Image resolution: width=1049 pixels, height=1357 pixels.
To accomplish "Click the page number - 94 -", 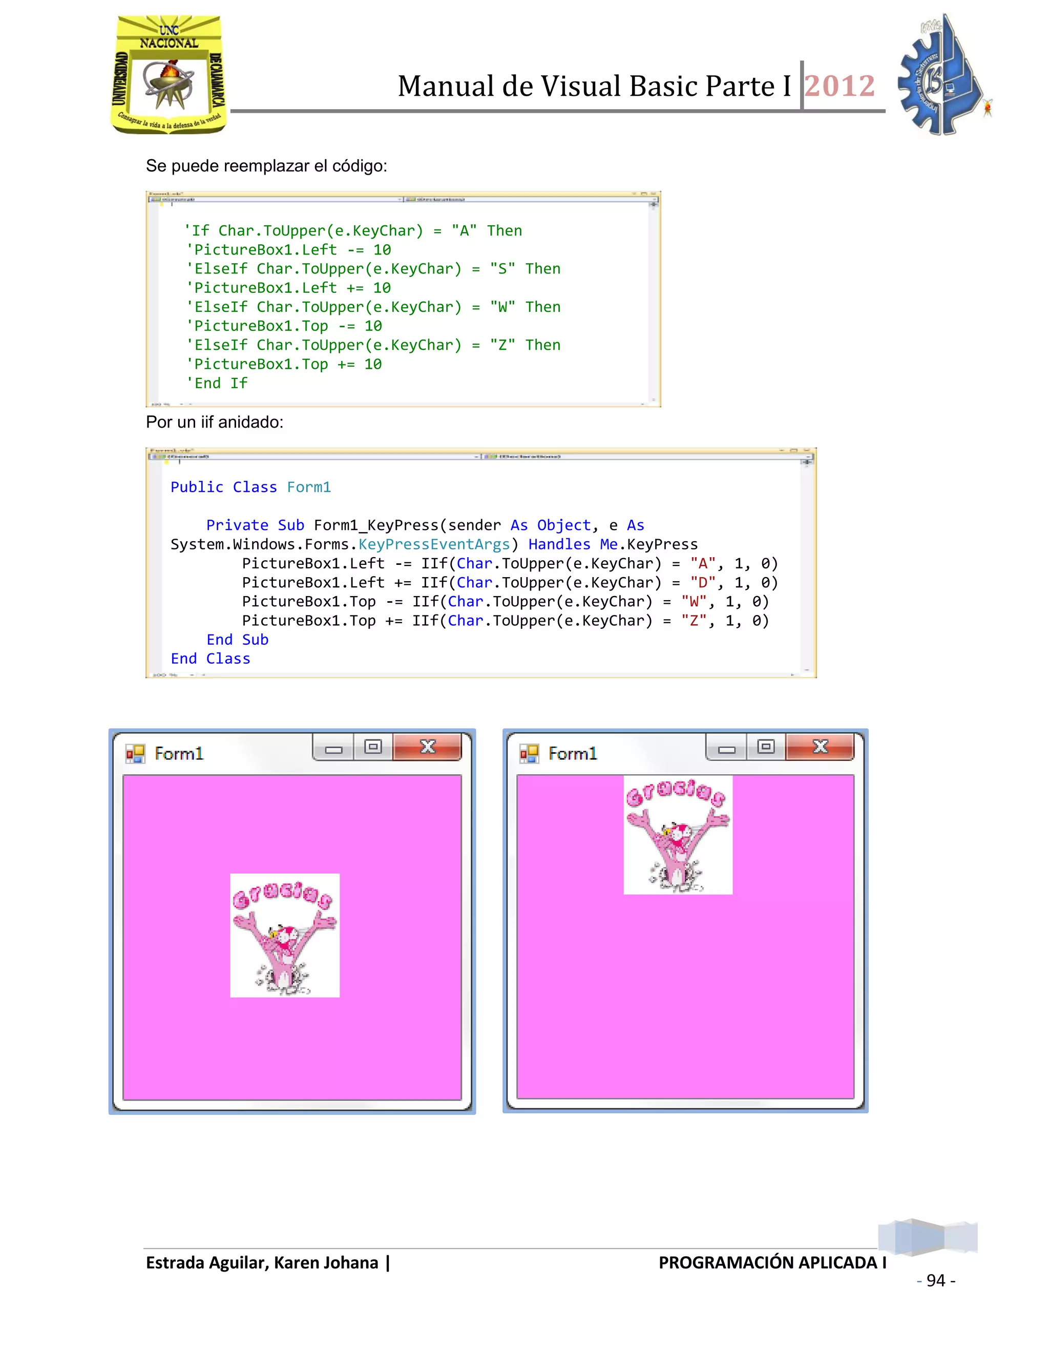I will point(936,1281).
